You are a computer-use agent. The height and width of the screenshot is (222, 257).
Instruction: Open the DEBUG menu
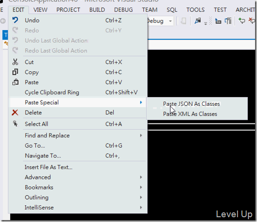[123, 10]
